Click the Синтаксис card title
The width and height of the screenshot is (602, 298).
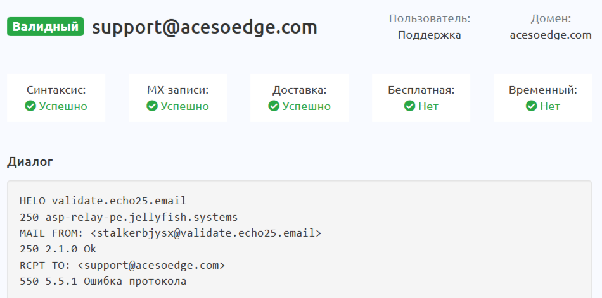coord(56,90)
